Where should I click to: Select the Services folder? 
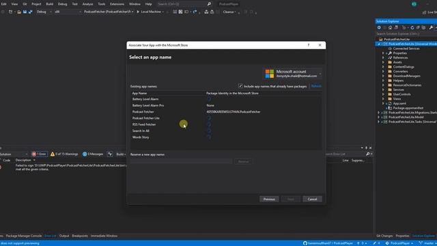pyautogui.click(x=398, y=90)
